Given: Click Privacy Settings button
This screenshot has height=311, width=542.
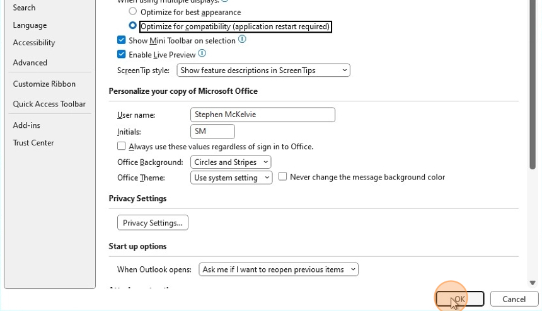Looking at the screenshot, I should tap(153, 223).
